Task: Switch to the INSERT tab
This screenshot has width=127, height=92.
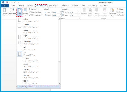Action: 21,6
